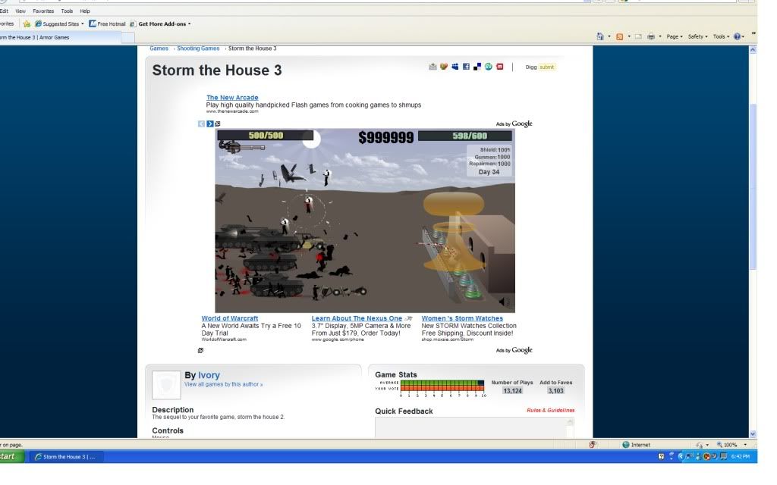Click the Facebook share icon

coord(466,67)
